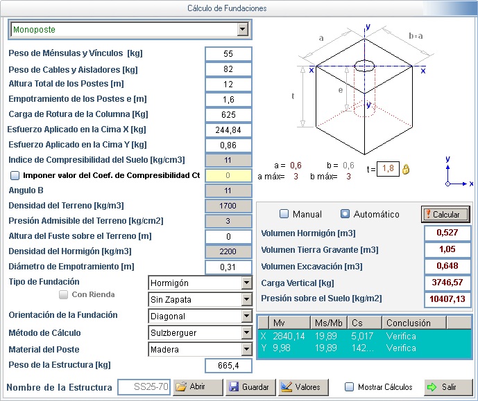Click Peso de Ménsulas y Vínculos field
The height and width of the screenshot is (401, 478).
228,54
